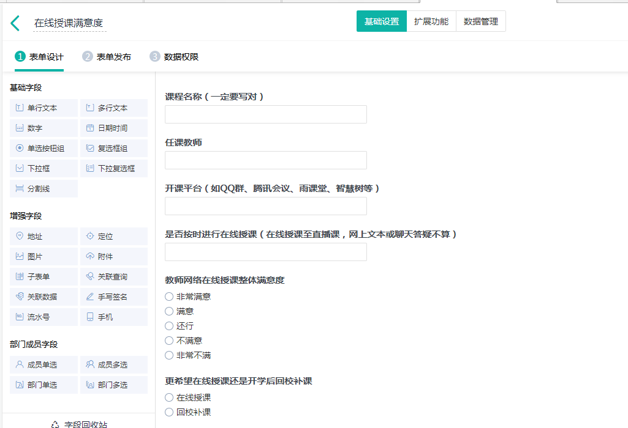
Task: Open the 数据管理 tab
Action: pos(481,21)
